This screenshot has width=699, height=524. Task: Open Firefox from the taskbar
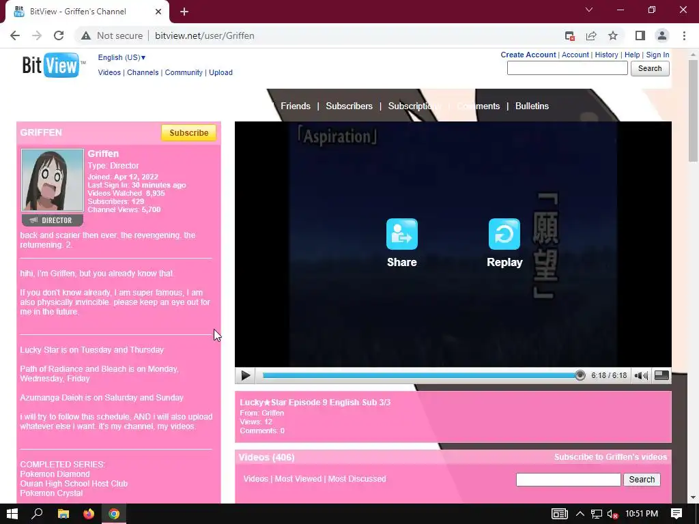point(89,514)
